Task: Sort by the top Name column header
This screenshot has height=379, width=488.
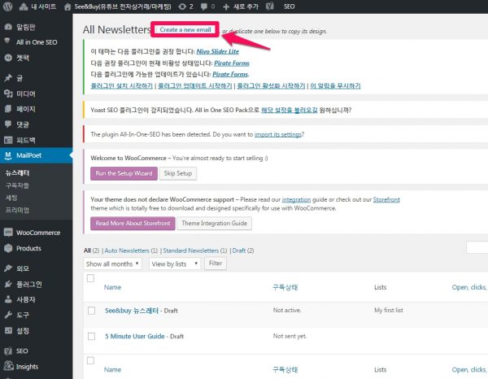Action: pyautogui.click(x=112, y=287)
